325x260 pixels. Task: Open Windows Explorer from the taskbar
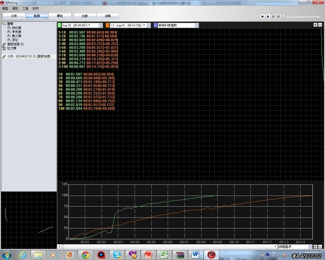(x=39, y=255)
